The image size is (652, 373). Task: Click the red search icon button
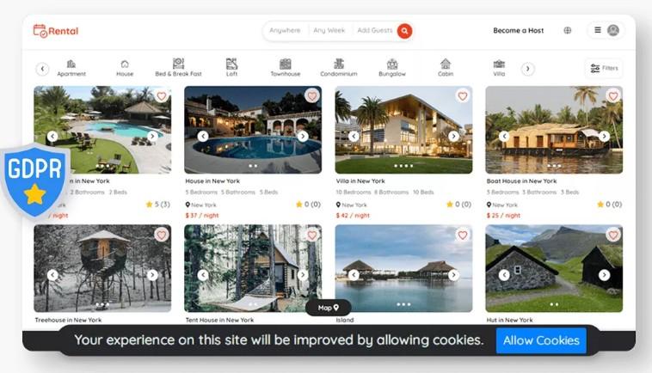[404, 31]
